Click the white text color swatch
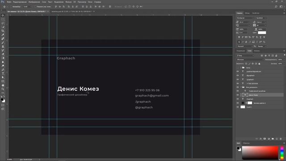The image size is (286, 161). tap(262, 33)
